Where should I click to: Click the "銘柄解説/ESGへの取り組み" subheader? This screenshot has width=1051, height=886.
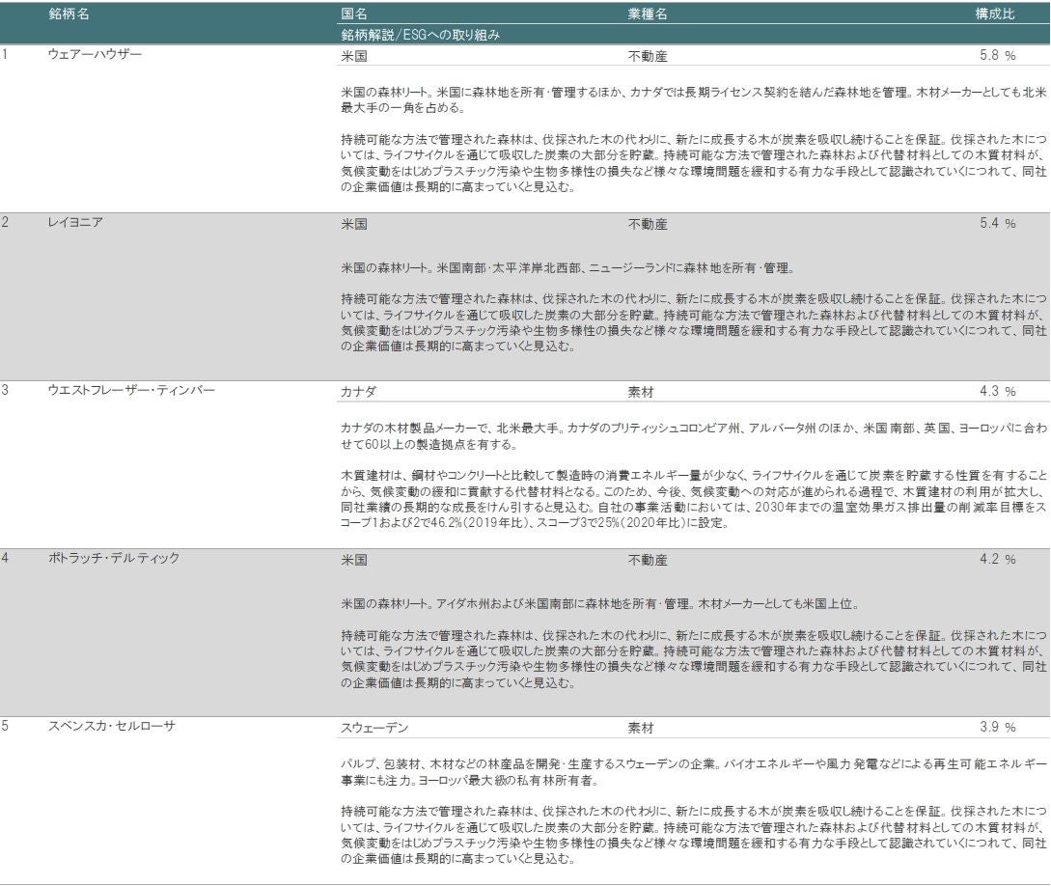click(420, 35)
